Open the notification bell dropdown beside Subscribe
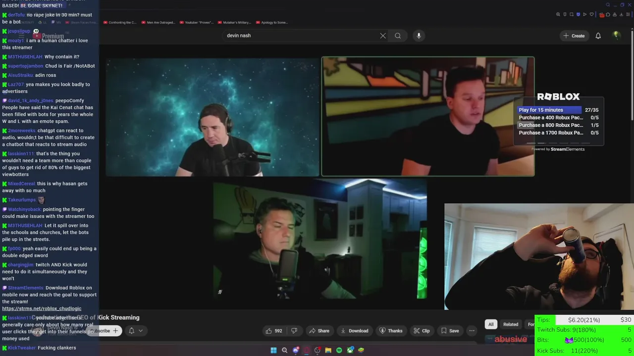Viewport: 634px width, 356px height. pyautogui.click(x=135, y=331)
